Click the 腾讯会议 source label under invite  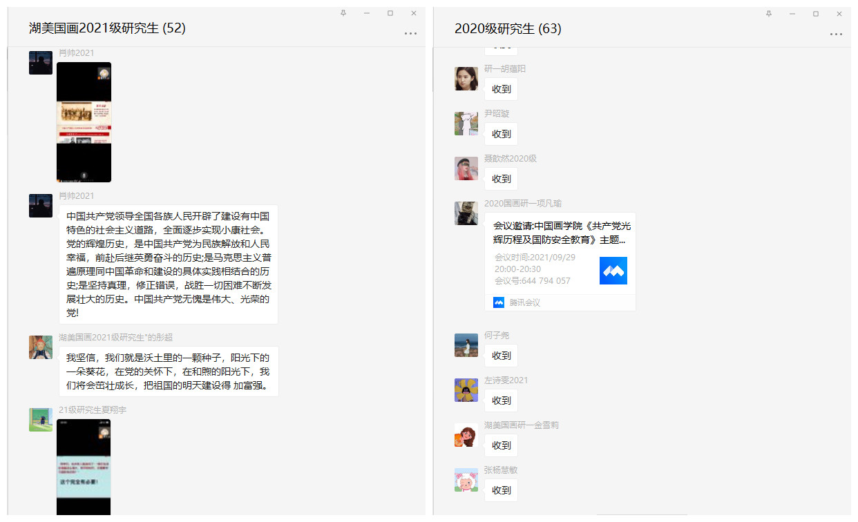pyautogui.click(x=524, y=302)
